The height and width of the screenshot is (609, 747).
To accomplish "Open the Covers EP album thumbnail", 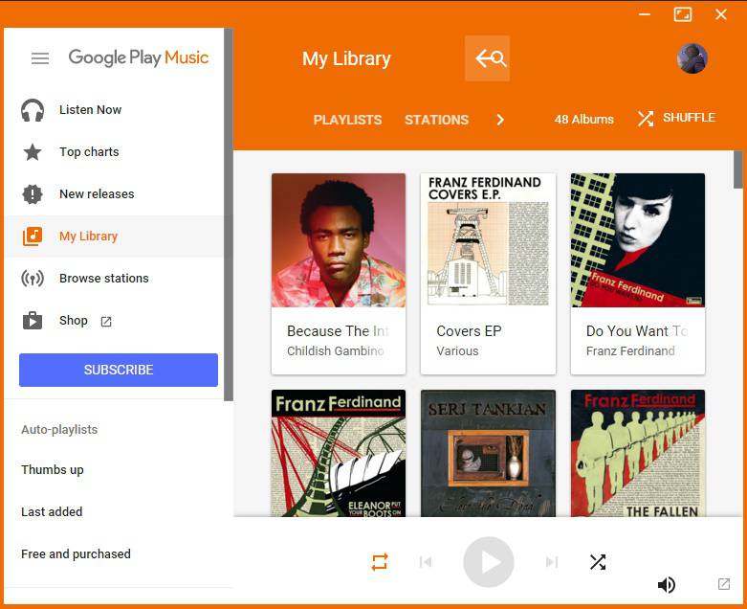I will tap(488, 240).
